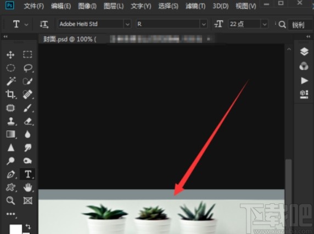
Task: Select the Magic Wand tool
Action: (x=11, y=81)
